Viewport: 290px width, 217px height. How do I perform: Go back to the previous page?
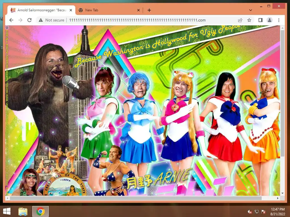point(11,20)
